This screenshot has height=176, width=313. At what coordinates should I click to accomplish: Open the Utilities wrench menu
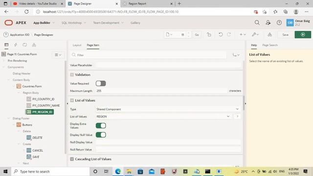[255, 35]
